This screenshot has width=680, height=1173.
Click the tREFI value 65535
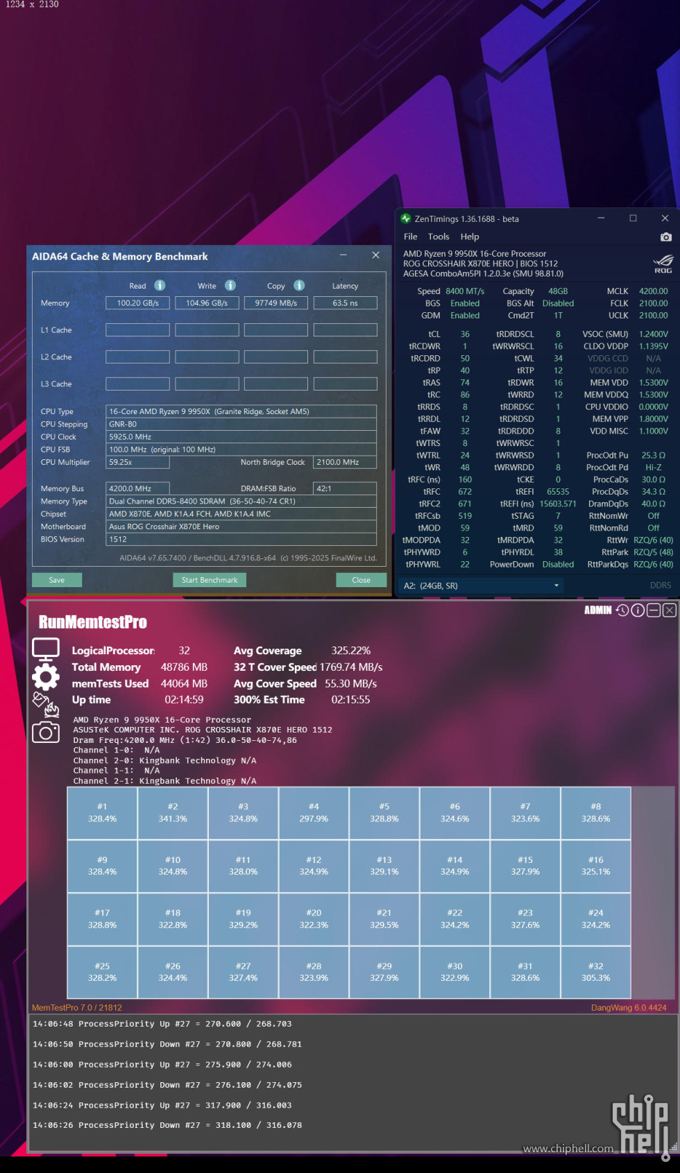click(x=558, y=492)
